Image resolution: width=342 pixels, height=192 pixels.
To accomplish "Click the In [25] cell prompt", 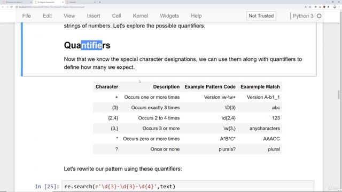I will (x=47, y=187).
